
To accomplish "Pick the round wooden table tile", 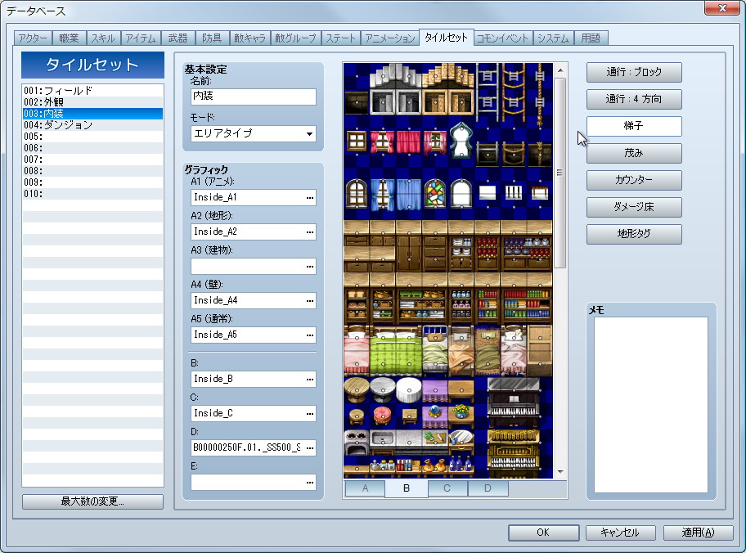I will pyautogui.click(x=357, y=390).
